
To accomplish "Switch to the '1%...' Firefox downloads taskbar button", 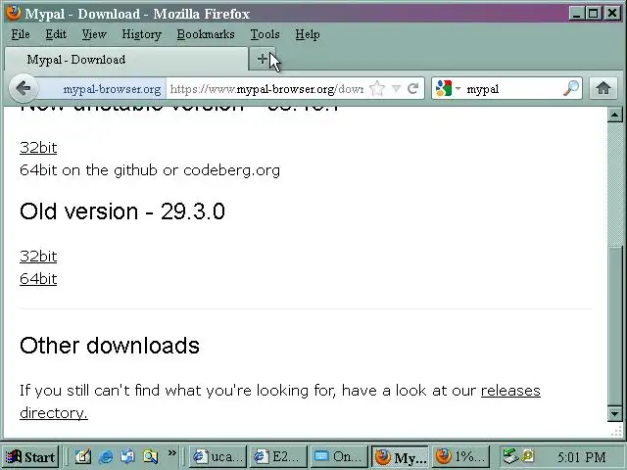I will (459, 456).
